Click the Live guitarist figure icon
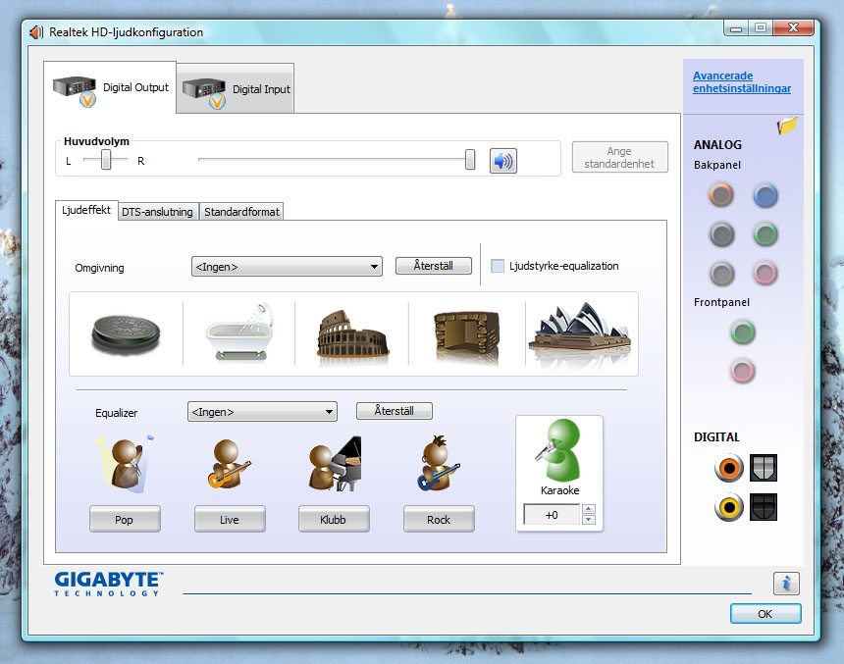Screen dimensions: 844x664 coord(229,464)
